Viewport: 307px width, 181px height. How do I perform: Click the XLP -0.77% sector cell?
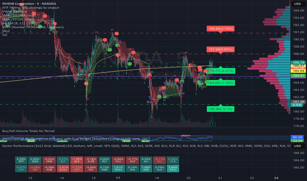click(x=132, y=160)
